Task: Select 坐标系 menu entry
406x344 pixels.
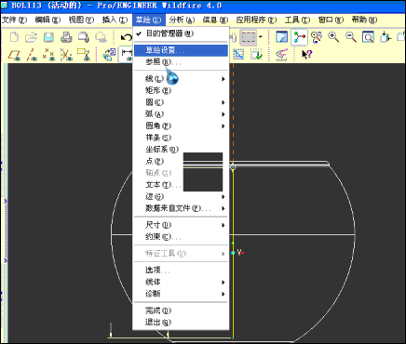Action: pos(181,150)
